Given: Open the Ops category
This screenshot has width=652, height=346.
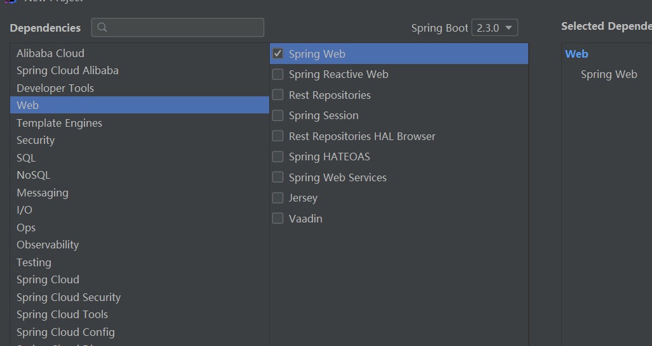Looking at the screenshot, I should 140,227.
